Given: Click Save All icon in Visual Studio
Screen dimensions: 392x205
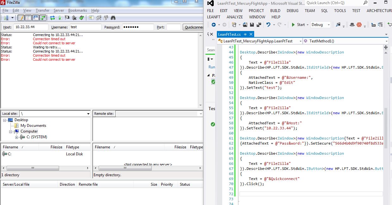Looking at the screenshot, I should click(x=259, y=25).
